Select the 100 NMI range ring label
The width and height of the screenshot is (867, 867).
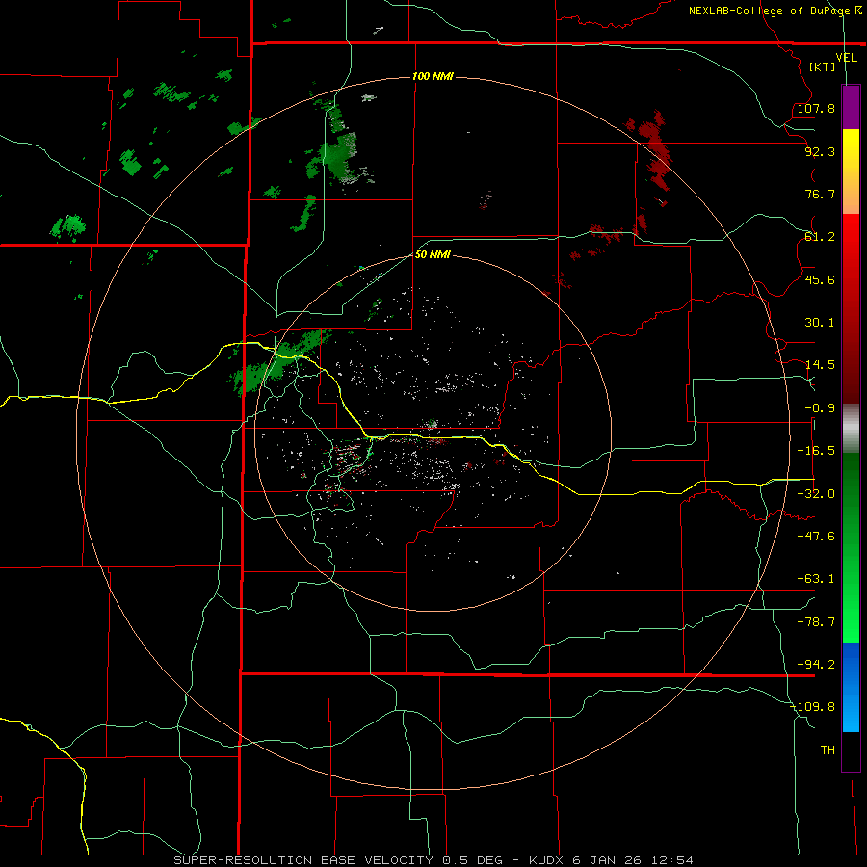[x=433, y=76]
